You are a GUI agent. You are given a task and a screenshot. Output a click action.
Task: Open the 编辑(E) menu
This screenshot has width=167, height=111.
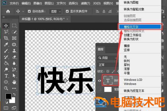click(x=26, y=3)
